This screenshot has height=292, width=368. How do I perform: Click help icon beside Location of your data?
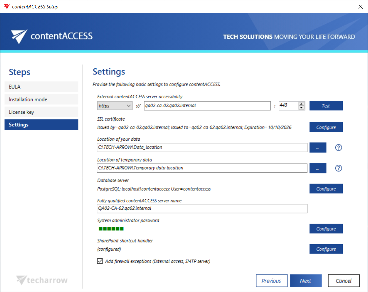click(x=338, y=148)
